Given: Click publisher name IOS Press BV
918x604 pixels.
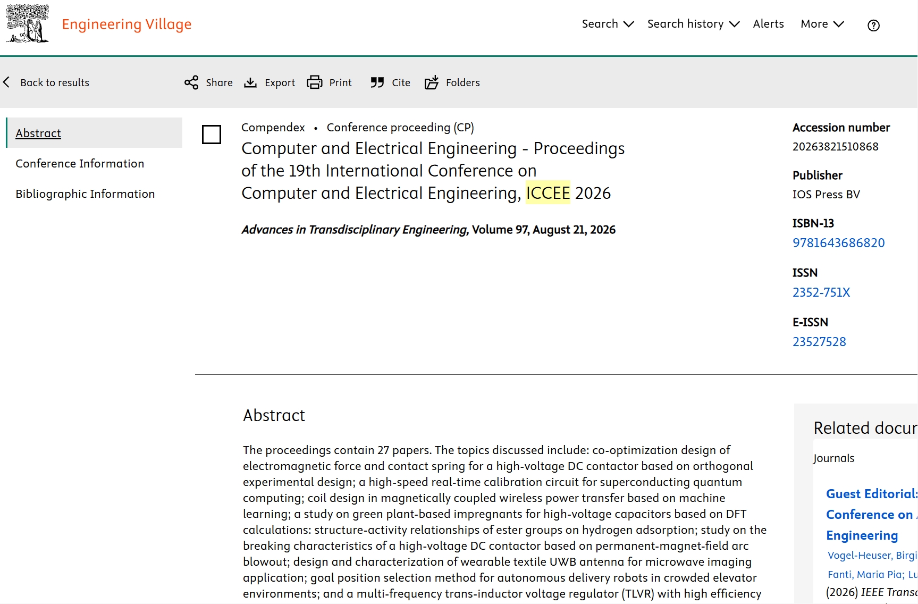Looking at the screenshot, I should 826,195.
